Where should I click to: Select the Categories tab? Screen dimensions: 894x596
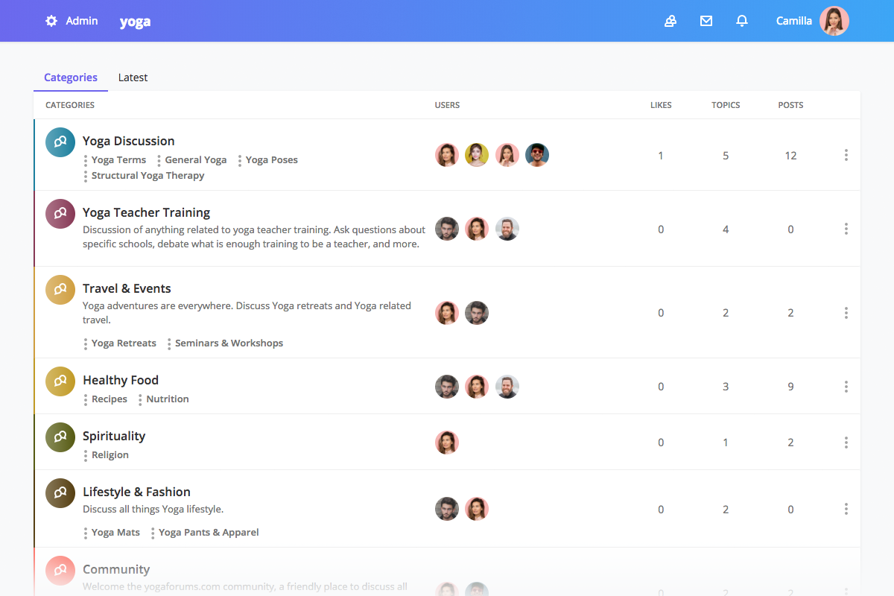click(x=70, y=77)
